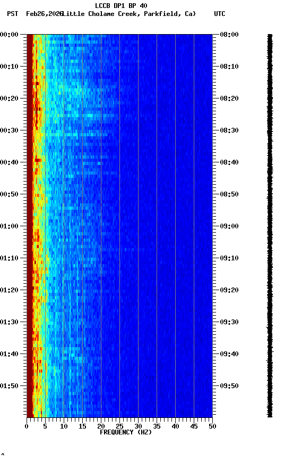Click the 35 Hz frequency axis label
Image resolution: width=293 pixels, height=460 pixels.
pyautogui.click(x=157, y=426)
